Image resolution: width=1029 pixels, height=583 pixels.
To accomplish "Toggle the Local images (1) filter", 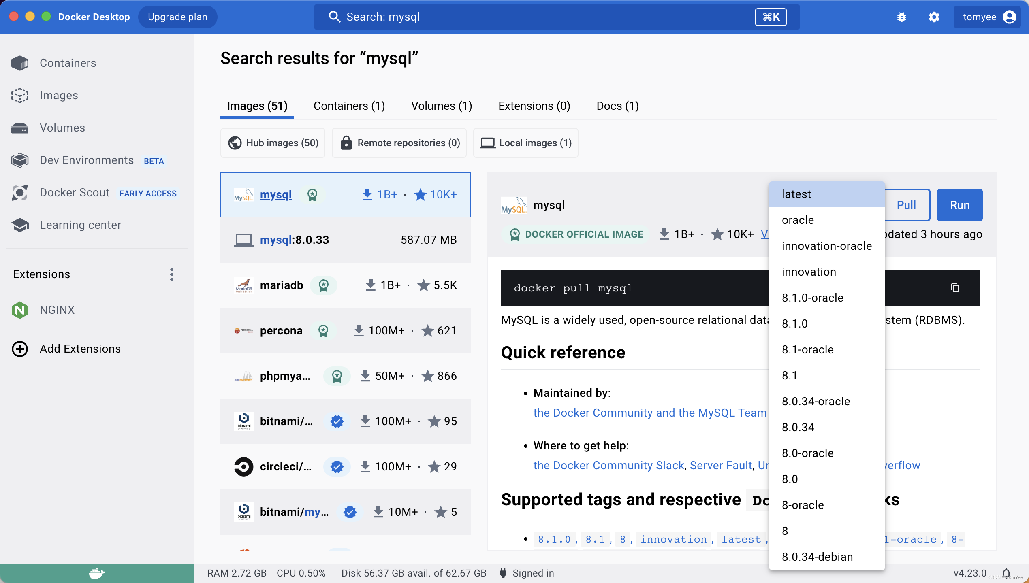I will 525,143.
